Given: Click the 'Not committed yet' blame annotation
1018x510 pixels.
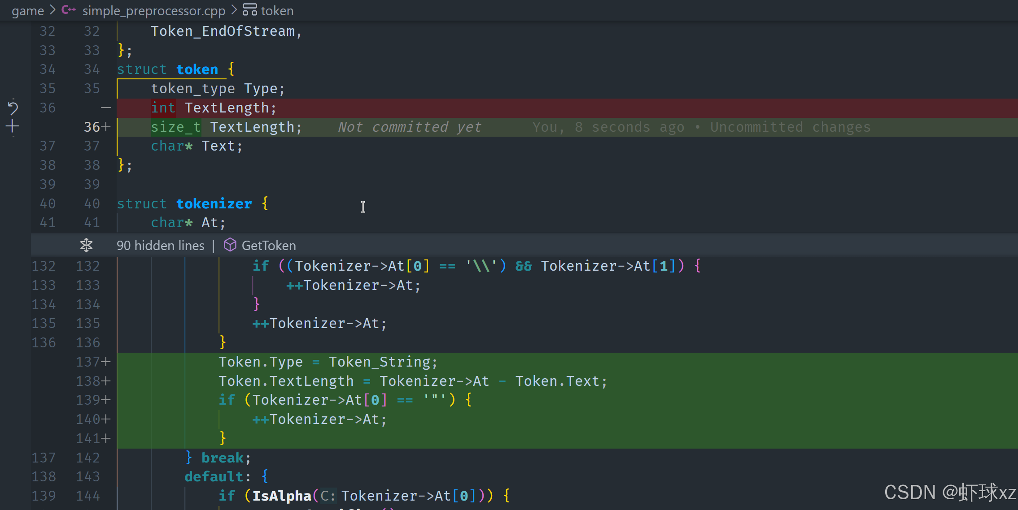Looking at the screenshot, I should [409, 127].
